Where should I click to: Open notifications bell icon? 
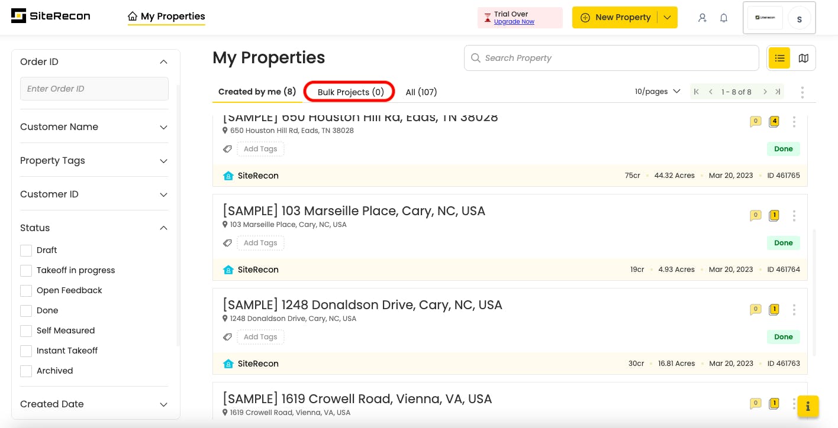tap(724, 18)
